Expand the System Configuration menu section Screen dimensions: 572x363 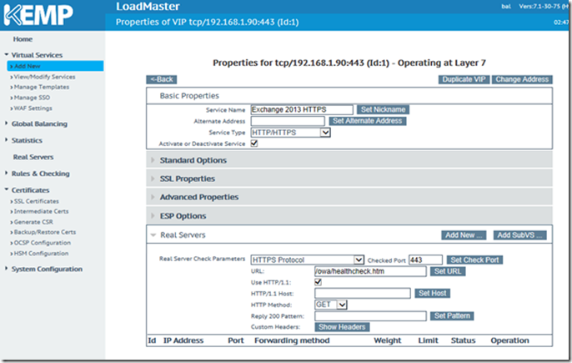pyautogui.click(x=47, y=270)
